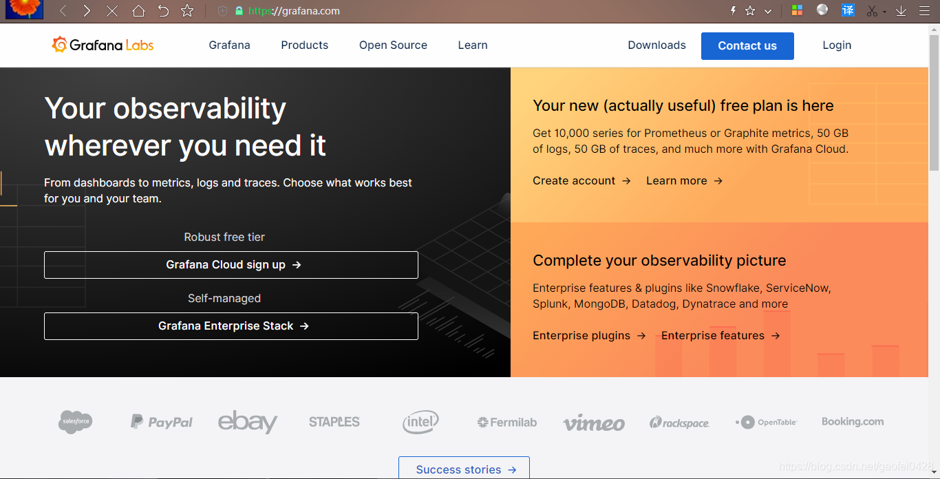
Task: Click the Salesforce customer logo
Action: pos(75,421)
